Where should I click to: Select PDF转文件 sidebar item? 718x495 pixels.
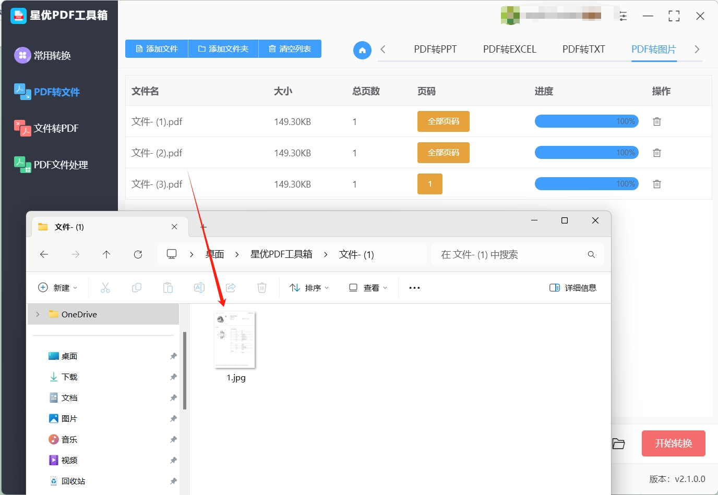tap(47, 92)
